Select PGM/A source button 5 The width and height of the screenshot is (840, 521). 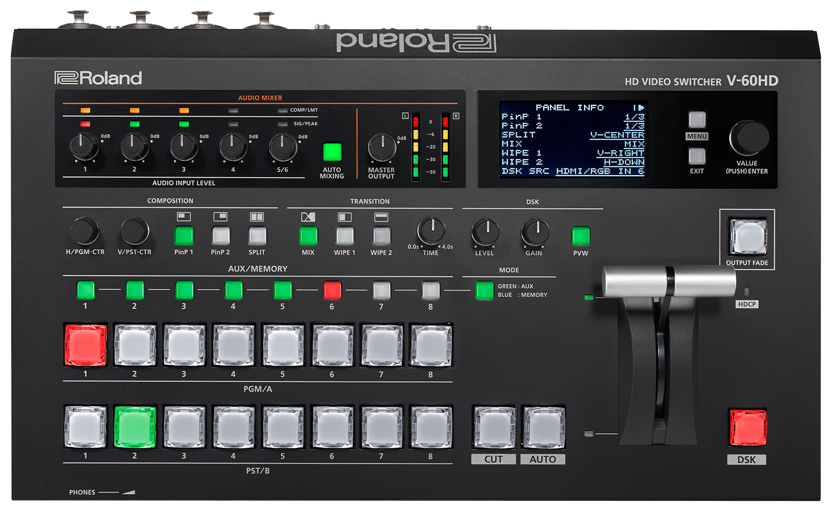coord(283,345)
